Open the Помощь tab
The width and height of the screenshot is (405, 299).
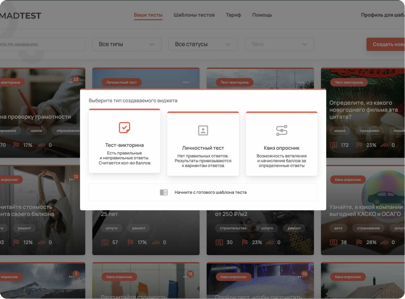[262, 15]
